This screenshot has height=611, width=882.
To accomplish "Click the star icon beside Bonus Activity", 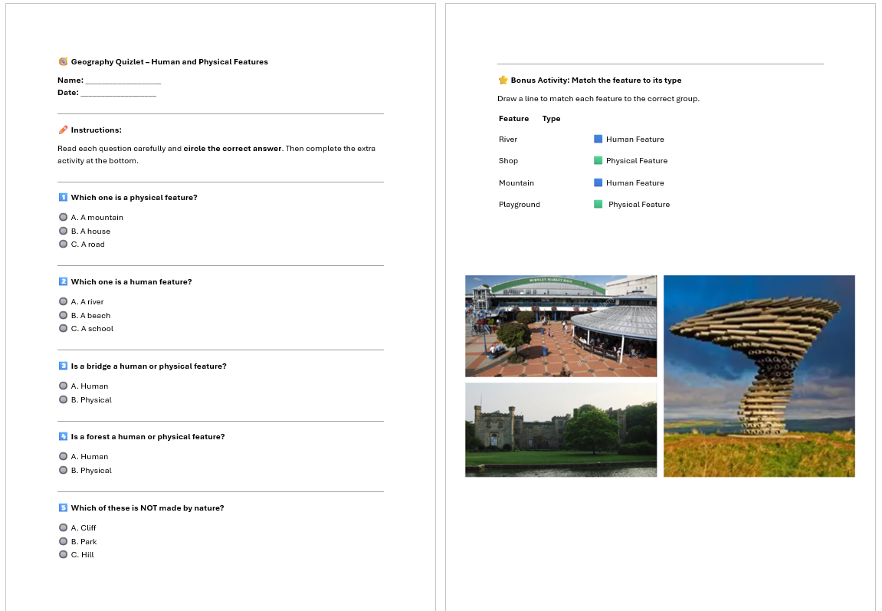I will [503, 80].
